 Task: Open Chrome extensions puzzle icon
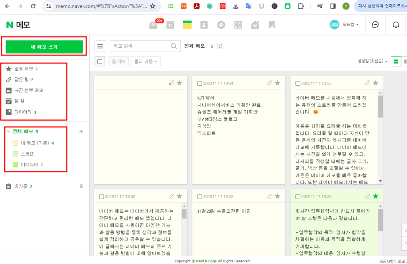(x=300, y=6)
